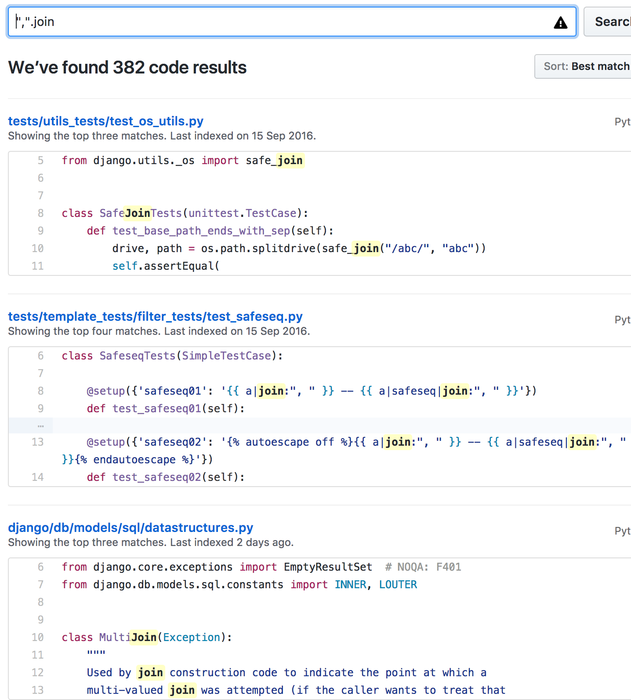
Task: Click 'def test_safeseq02(self):' line
Action: tap(166, 477)
